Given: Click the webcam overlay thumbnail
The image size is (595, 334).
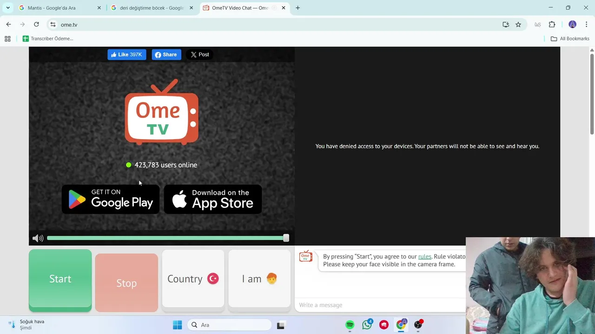Looking at the screenshot, I should point(530,286).
